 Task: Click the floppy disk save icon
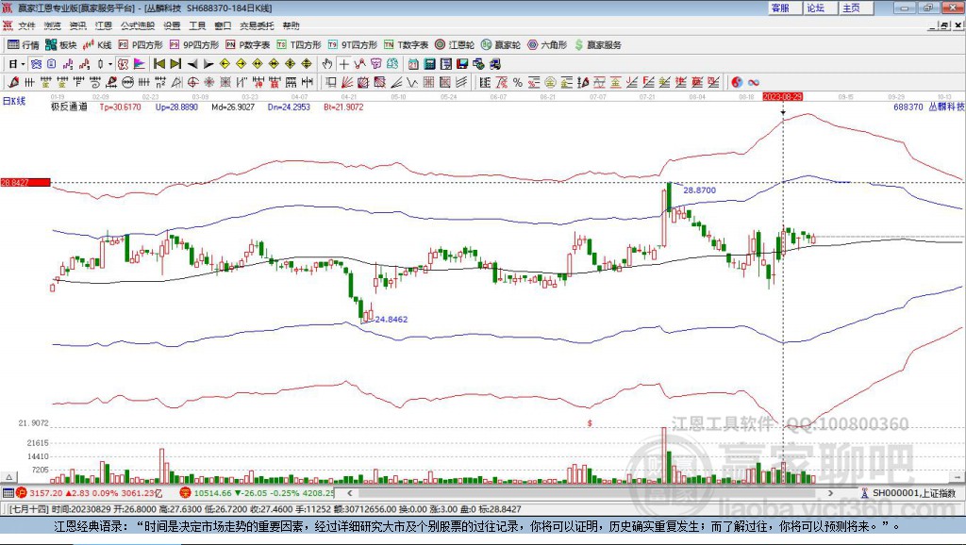click(x=462, y=64)
